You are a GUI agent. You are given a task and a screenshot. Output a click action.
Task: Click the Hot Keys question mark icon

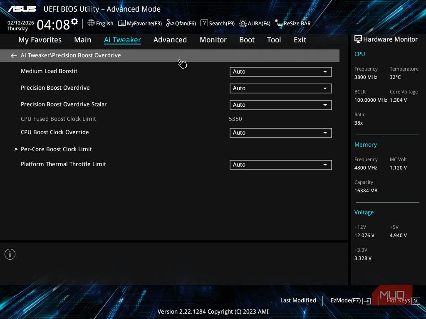(416, 301)
